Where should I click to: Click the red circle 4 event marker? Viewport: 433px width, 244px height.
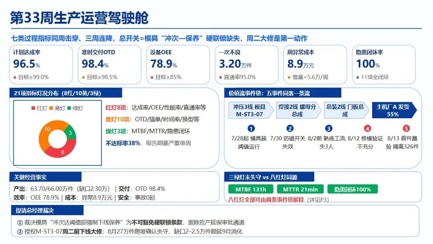point(367,128)
